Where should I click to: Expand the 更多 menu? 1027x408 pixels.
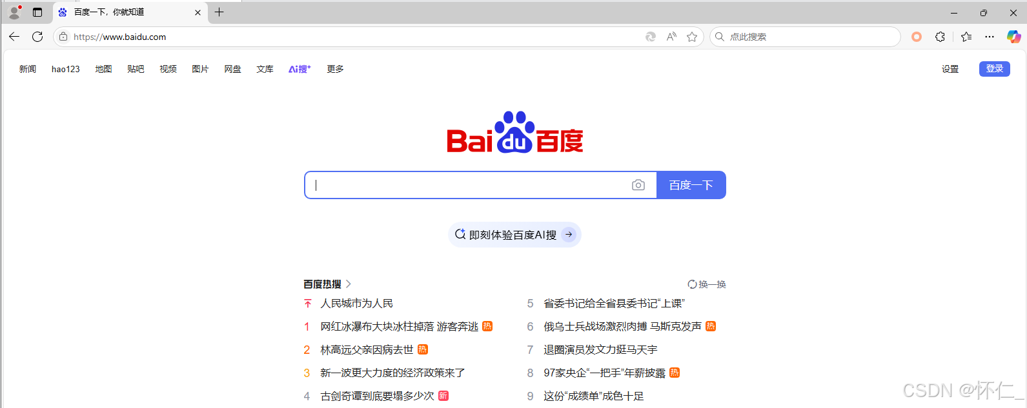pyautogui.click(x=336, y=69)
